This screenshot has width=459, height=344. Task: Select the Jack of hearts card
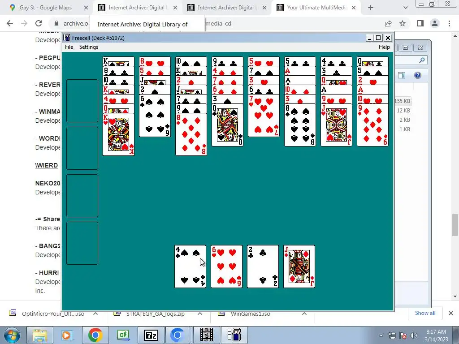pyautogui.click(x=336, y=125)
